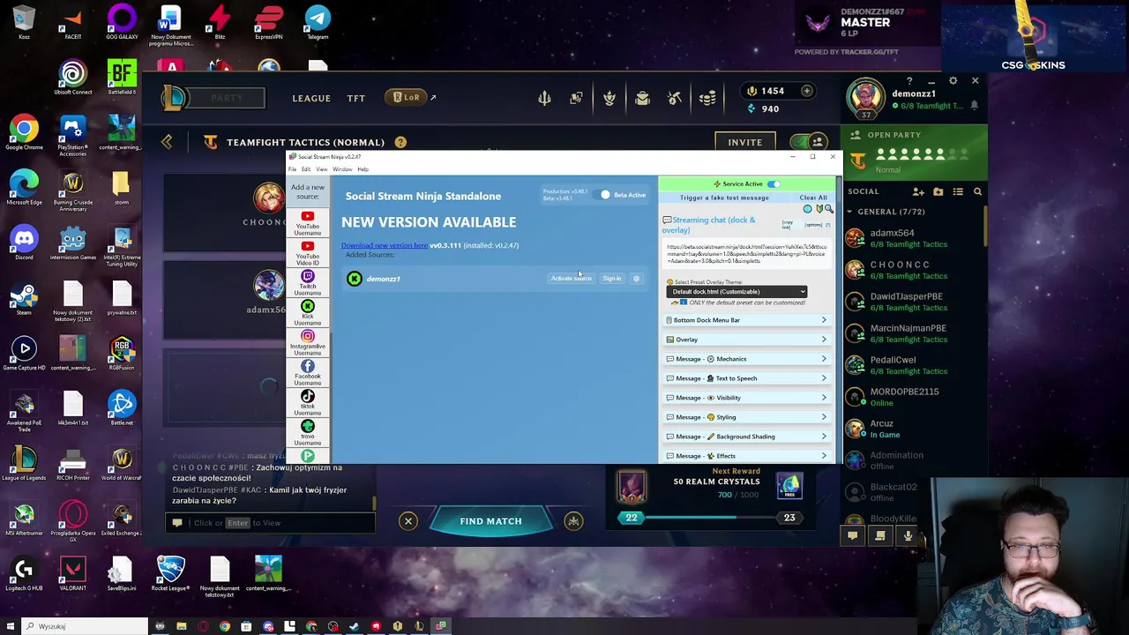Click Realm Crystals reward progress bar
The image size is (1129, 635).
coord(710,518)
